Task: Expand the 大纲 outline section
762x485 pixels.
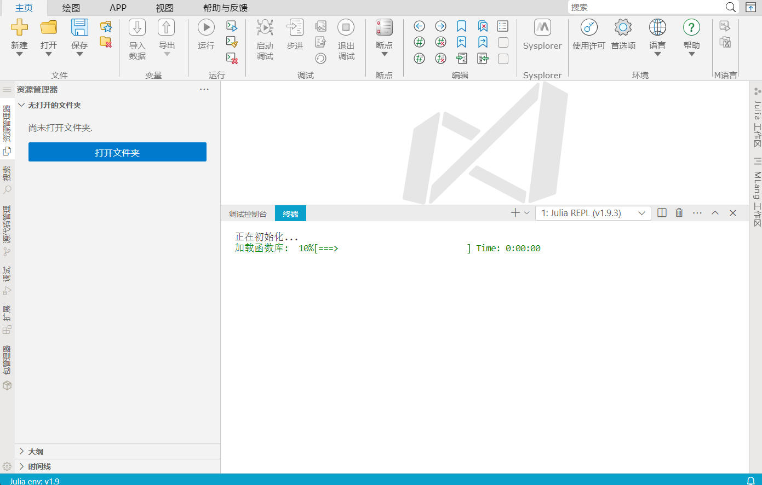Action: click(36, 452)
